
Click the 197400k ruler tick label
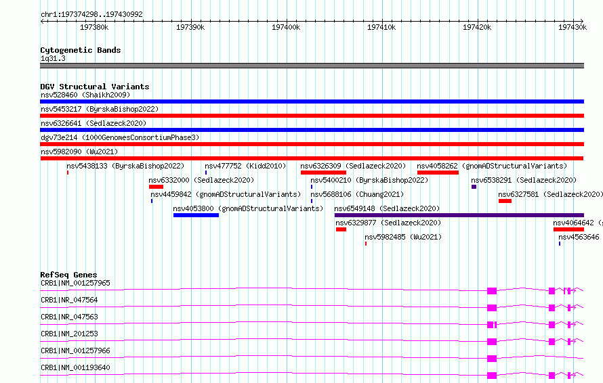(x=286, y=27)
